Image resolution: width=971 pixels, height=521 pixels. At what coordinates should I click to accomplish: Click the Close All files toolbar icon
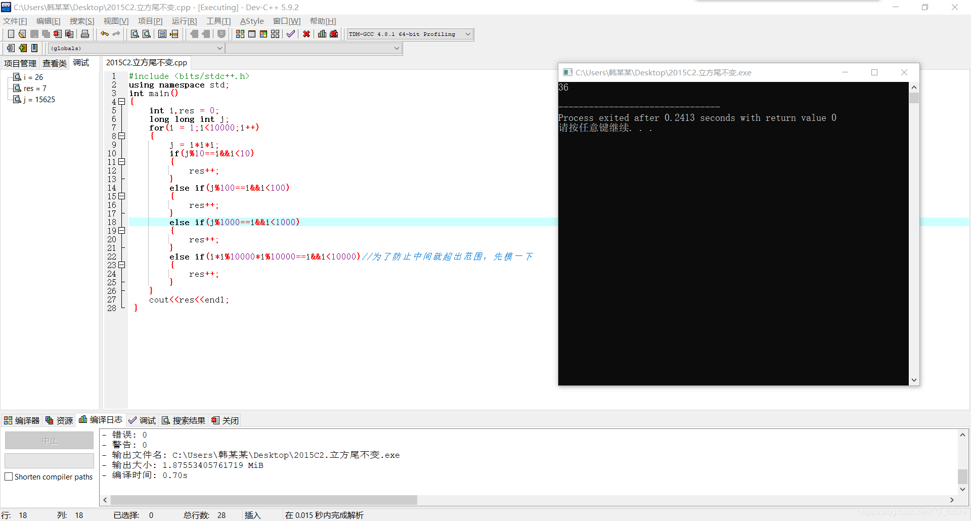tap(69, 34)
